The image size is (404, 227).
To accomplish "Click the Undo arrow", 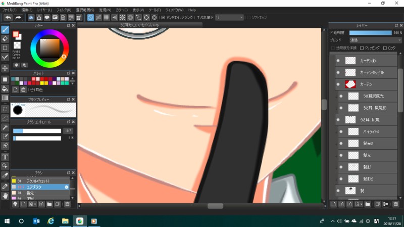I will tap(8, 18).
